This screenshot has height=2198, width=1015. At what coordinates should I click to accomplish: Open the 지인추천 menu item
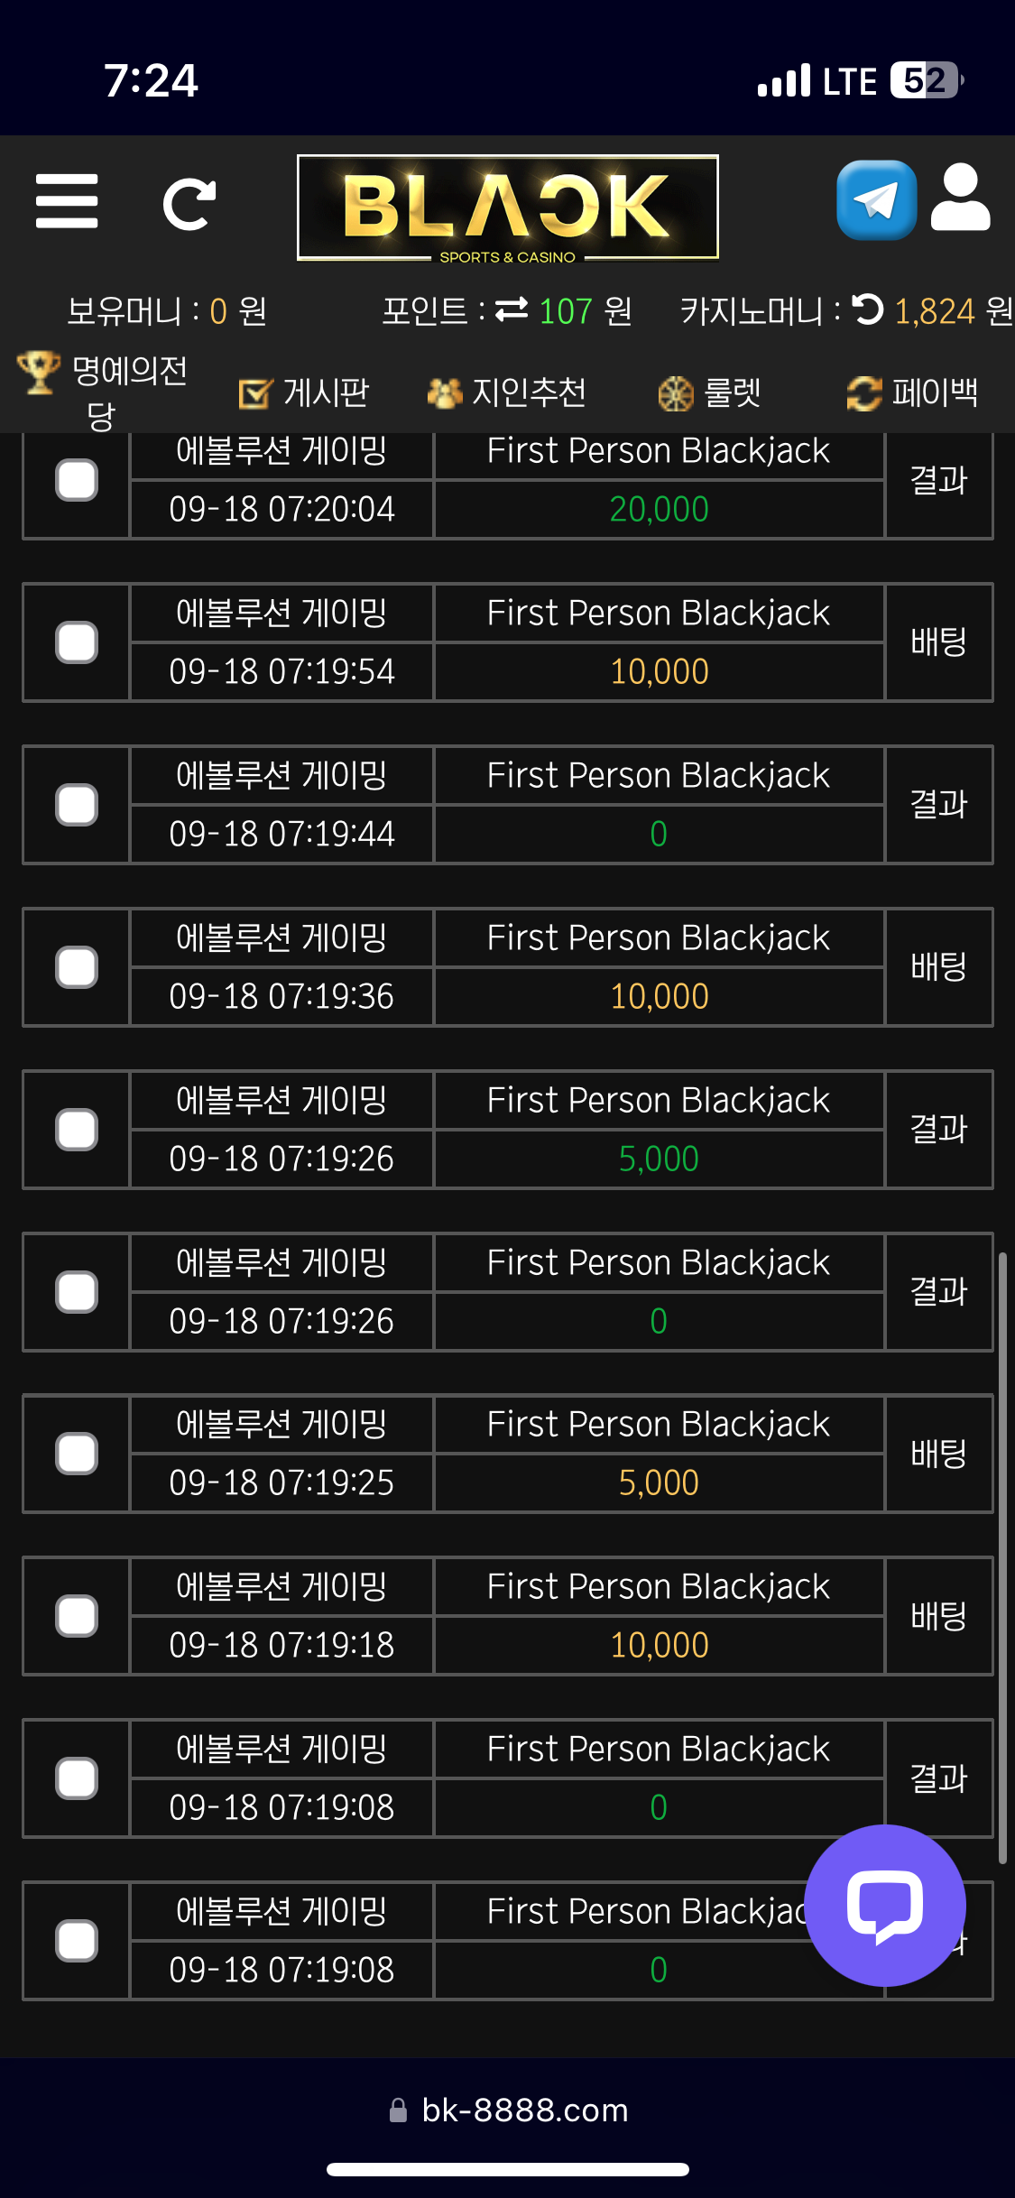pos(507,392)
